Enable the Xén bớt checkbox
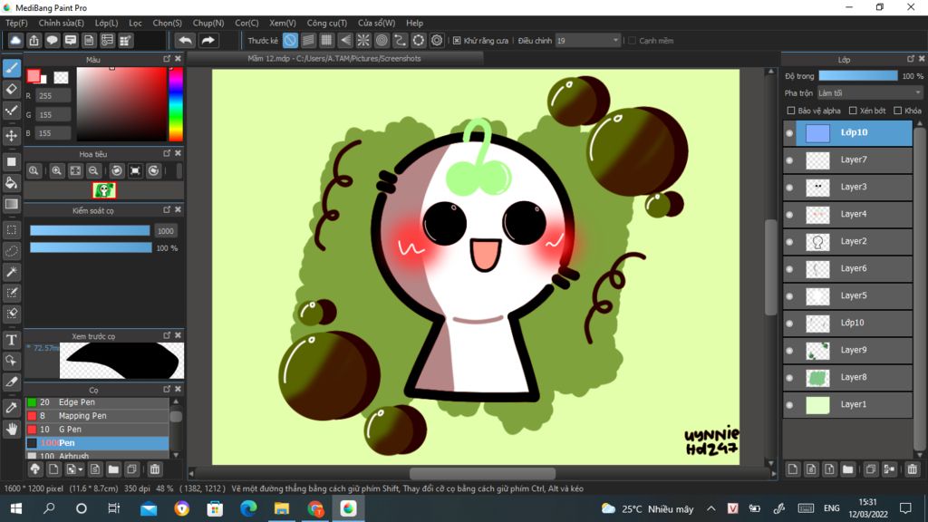 853,111
